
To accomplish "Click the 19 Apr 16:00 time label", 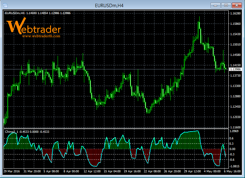I will click(132, 171).
